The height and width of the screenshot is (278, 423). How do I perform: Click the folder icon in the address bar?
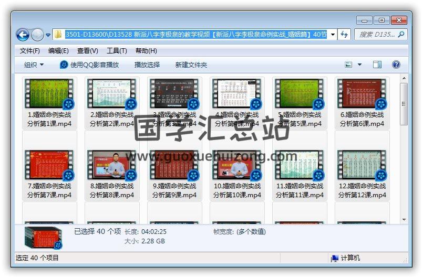click(58, 34)
